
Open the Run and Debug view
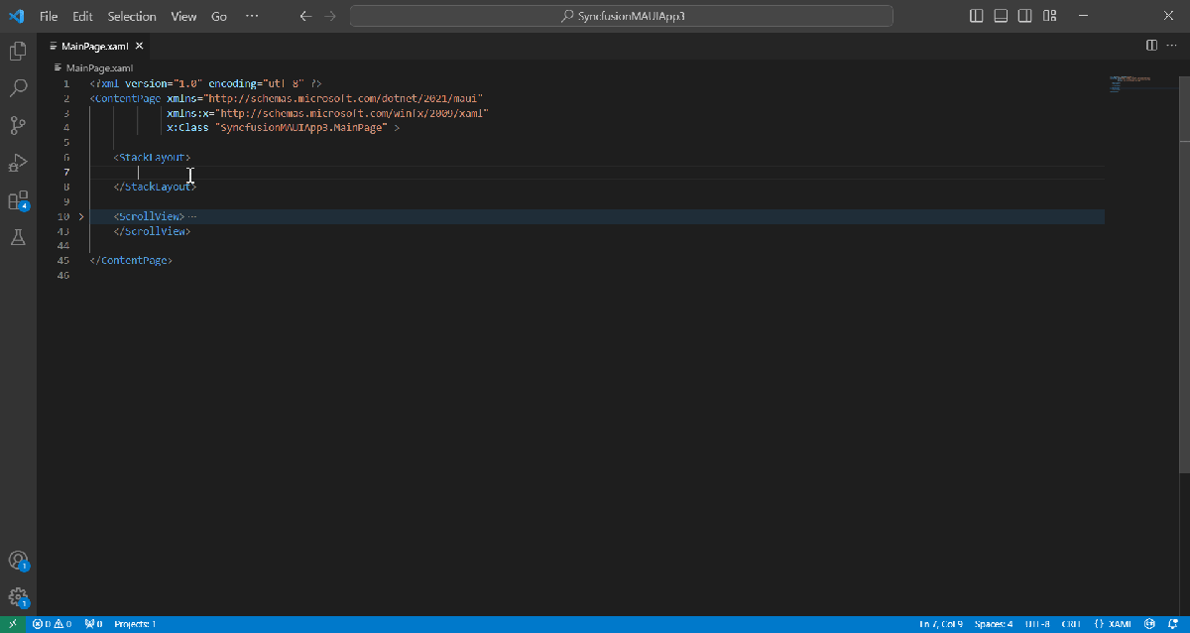(x=18, y=163)
